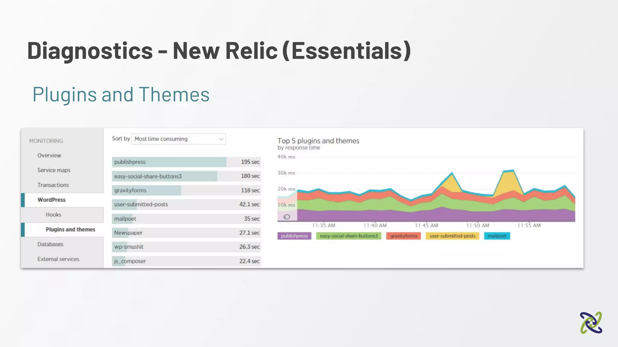Image resolution: width=618 pixels, height=347 pixels.
Task: Click the 195 sec value for publishpress
Action: click(250, 162)
